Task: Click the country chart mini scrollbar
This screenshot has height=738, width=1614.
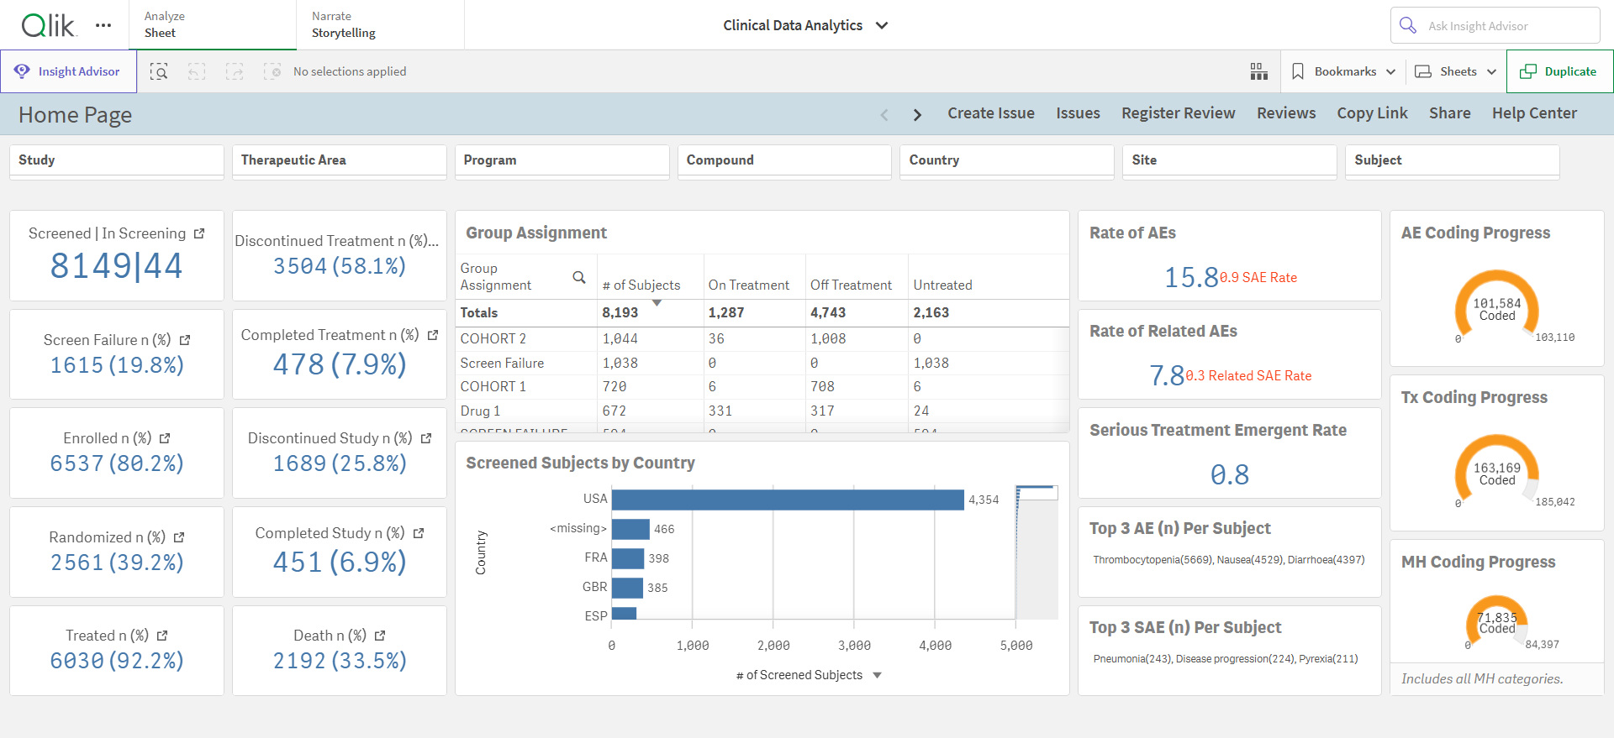Action: tap(1036, 552)
